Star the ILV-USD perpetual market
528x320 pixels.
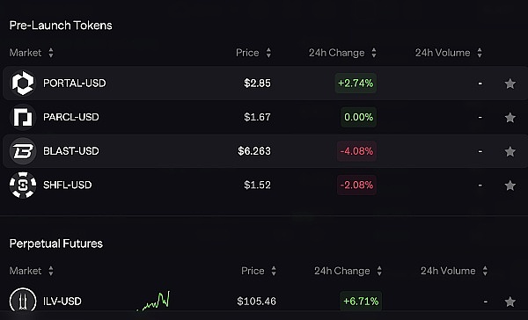510,302
